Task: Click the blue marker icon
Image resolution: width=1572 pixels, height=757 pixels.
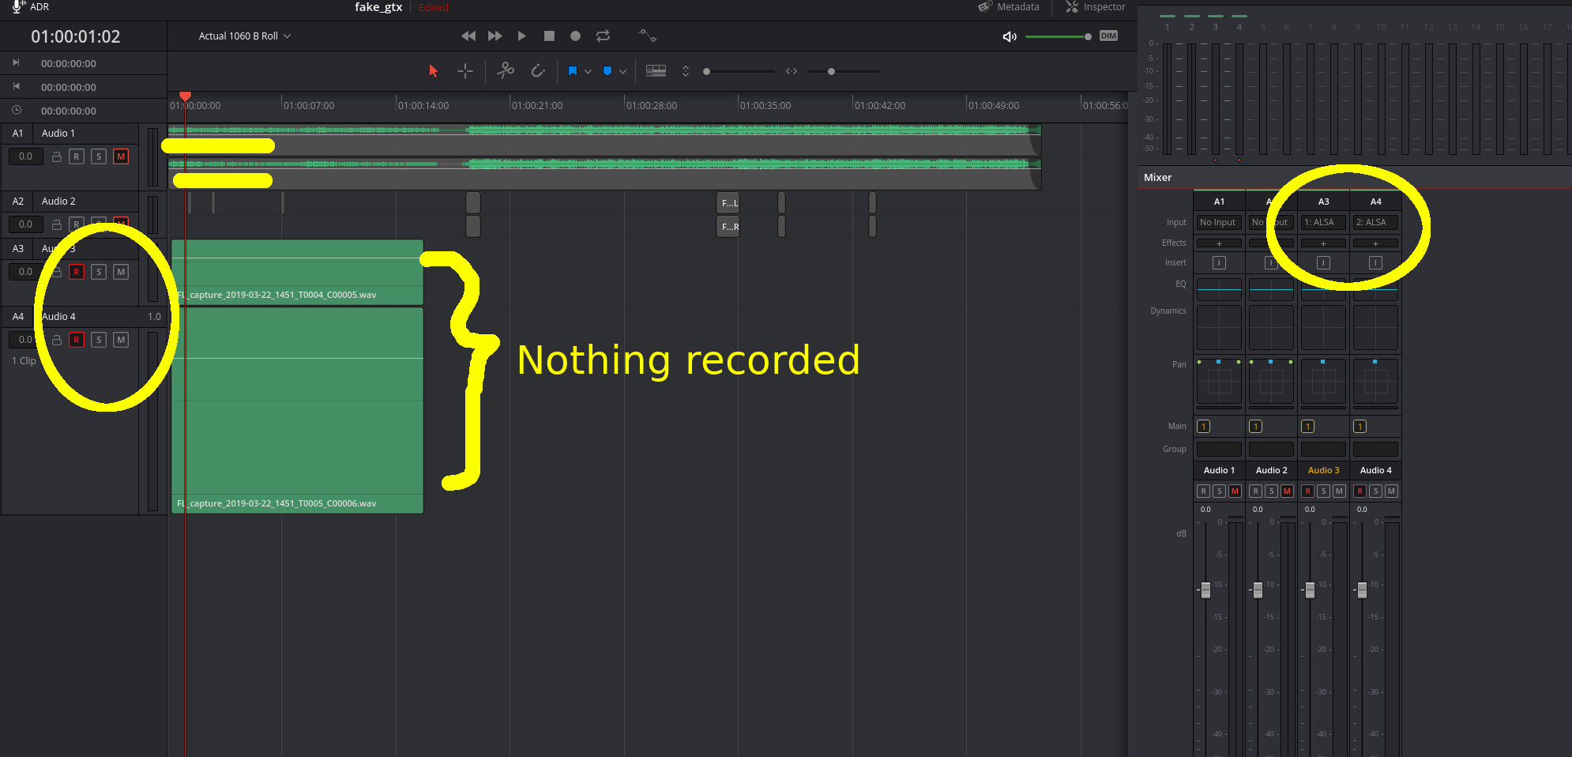Action: pos(607,71)
